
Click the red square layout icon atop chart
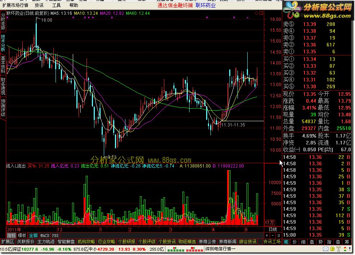click(x=261, y=13)
